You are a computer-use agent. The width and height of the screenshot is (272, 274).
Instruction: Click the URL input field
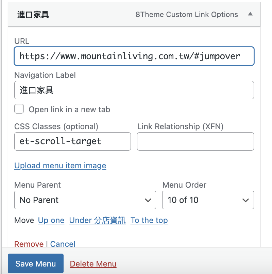134,56
